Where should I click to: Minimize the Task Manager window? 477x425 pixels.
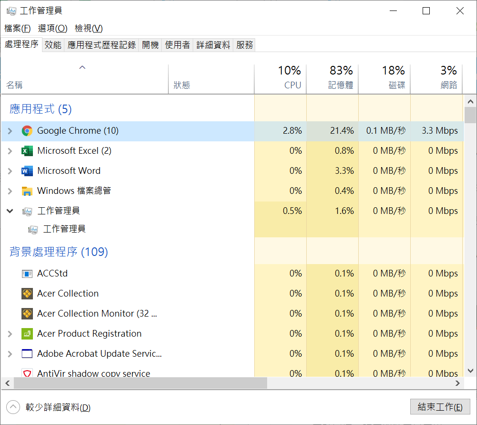point(394,11)
